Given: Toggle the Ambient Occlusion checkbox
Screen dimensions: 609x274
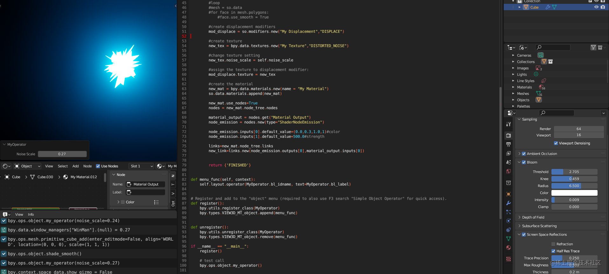Looking at the screenshot, I should (x=524, y=154).
